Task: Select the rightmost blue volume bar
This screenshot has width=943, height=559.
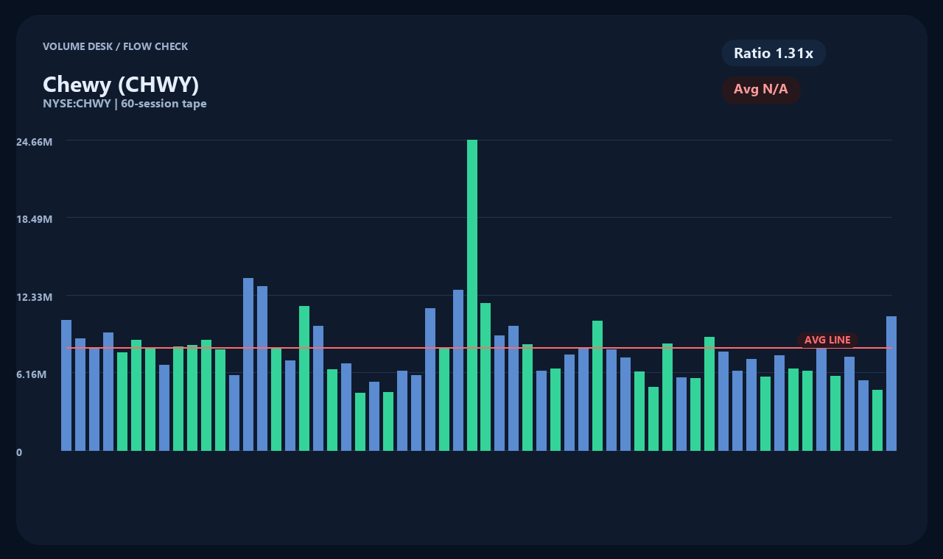Action: (891, 383)
